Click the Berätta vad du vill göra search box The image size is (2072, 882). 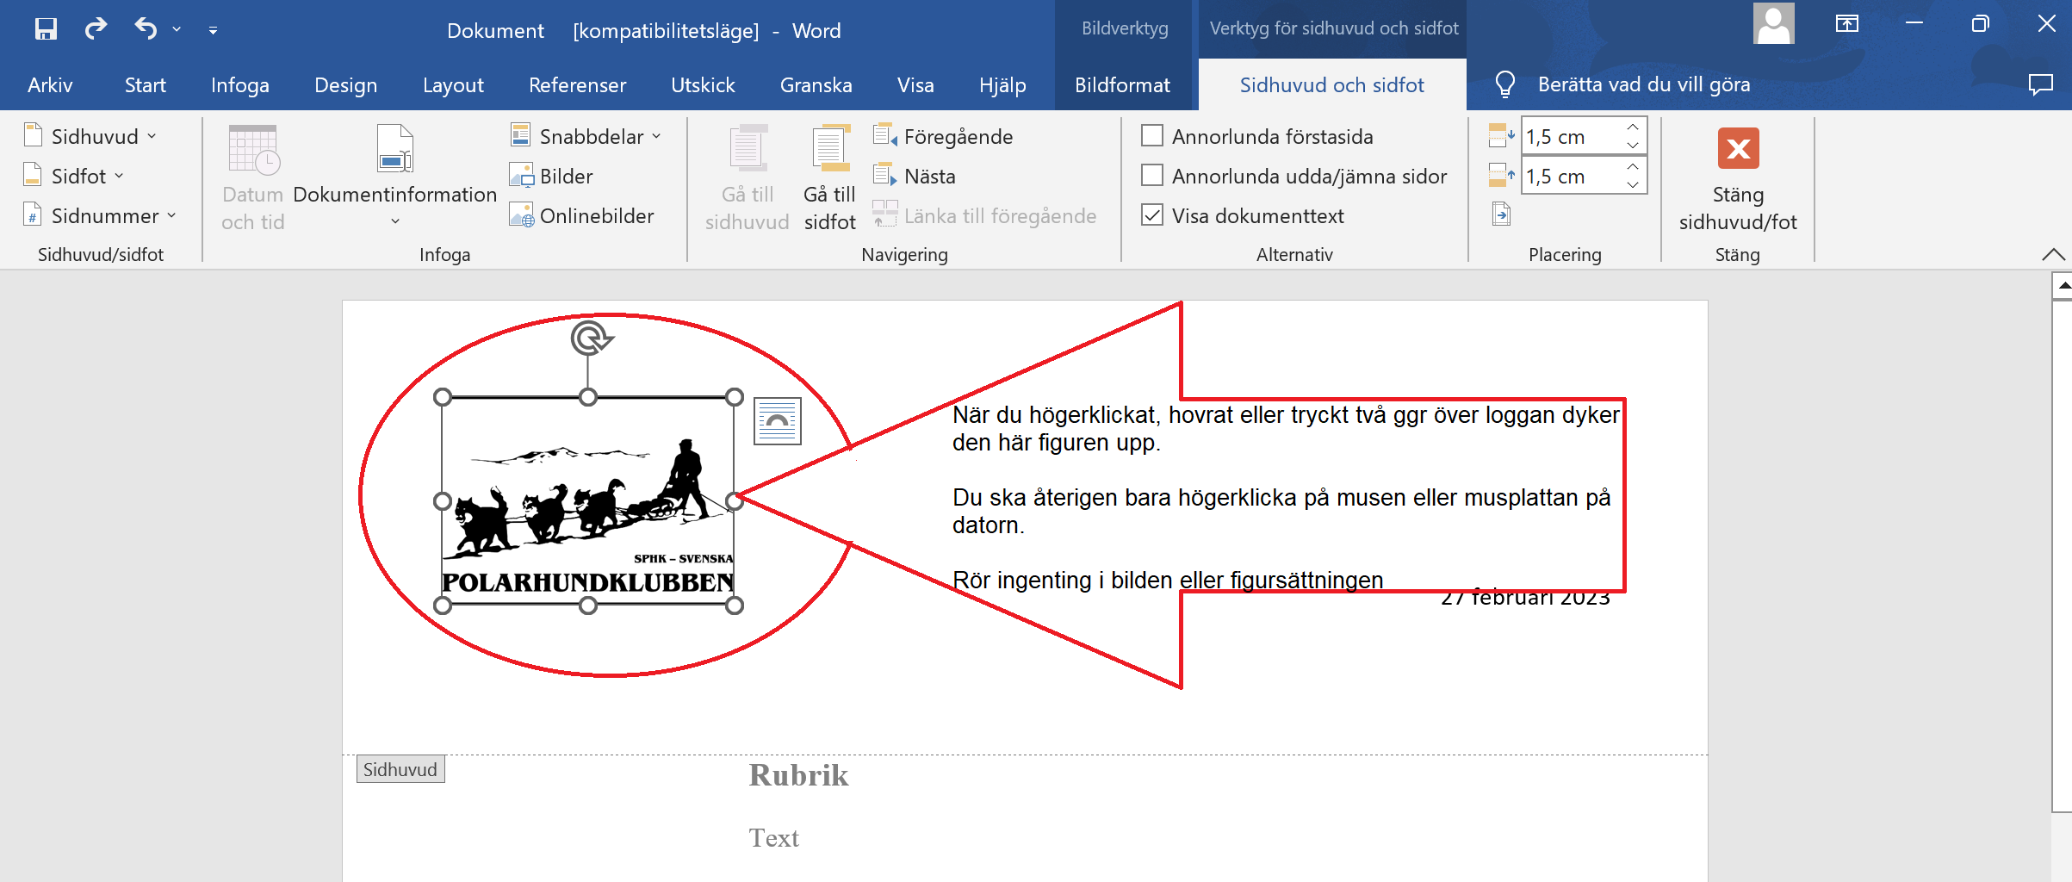point(1643,84)
